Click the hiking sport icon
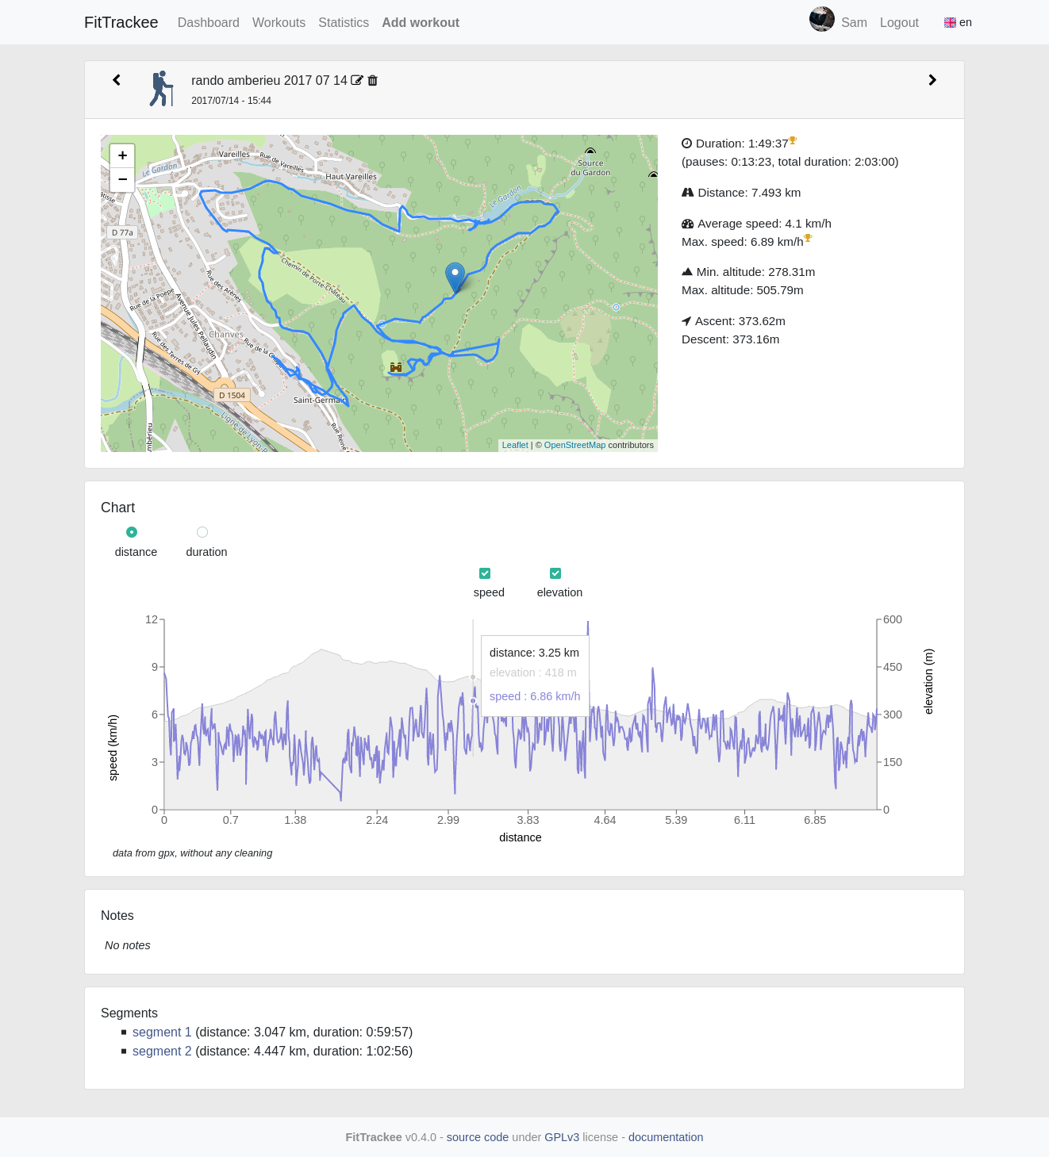Image resolution: width=1049 pixels, height=1157 pixels. [x=161, y=88]
